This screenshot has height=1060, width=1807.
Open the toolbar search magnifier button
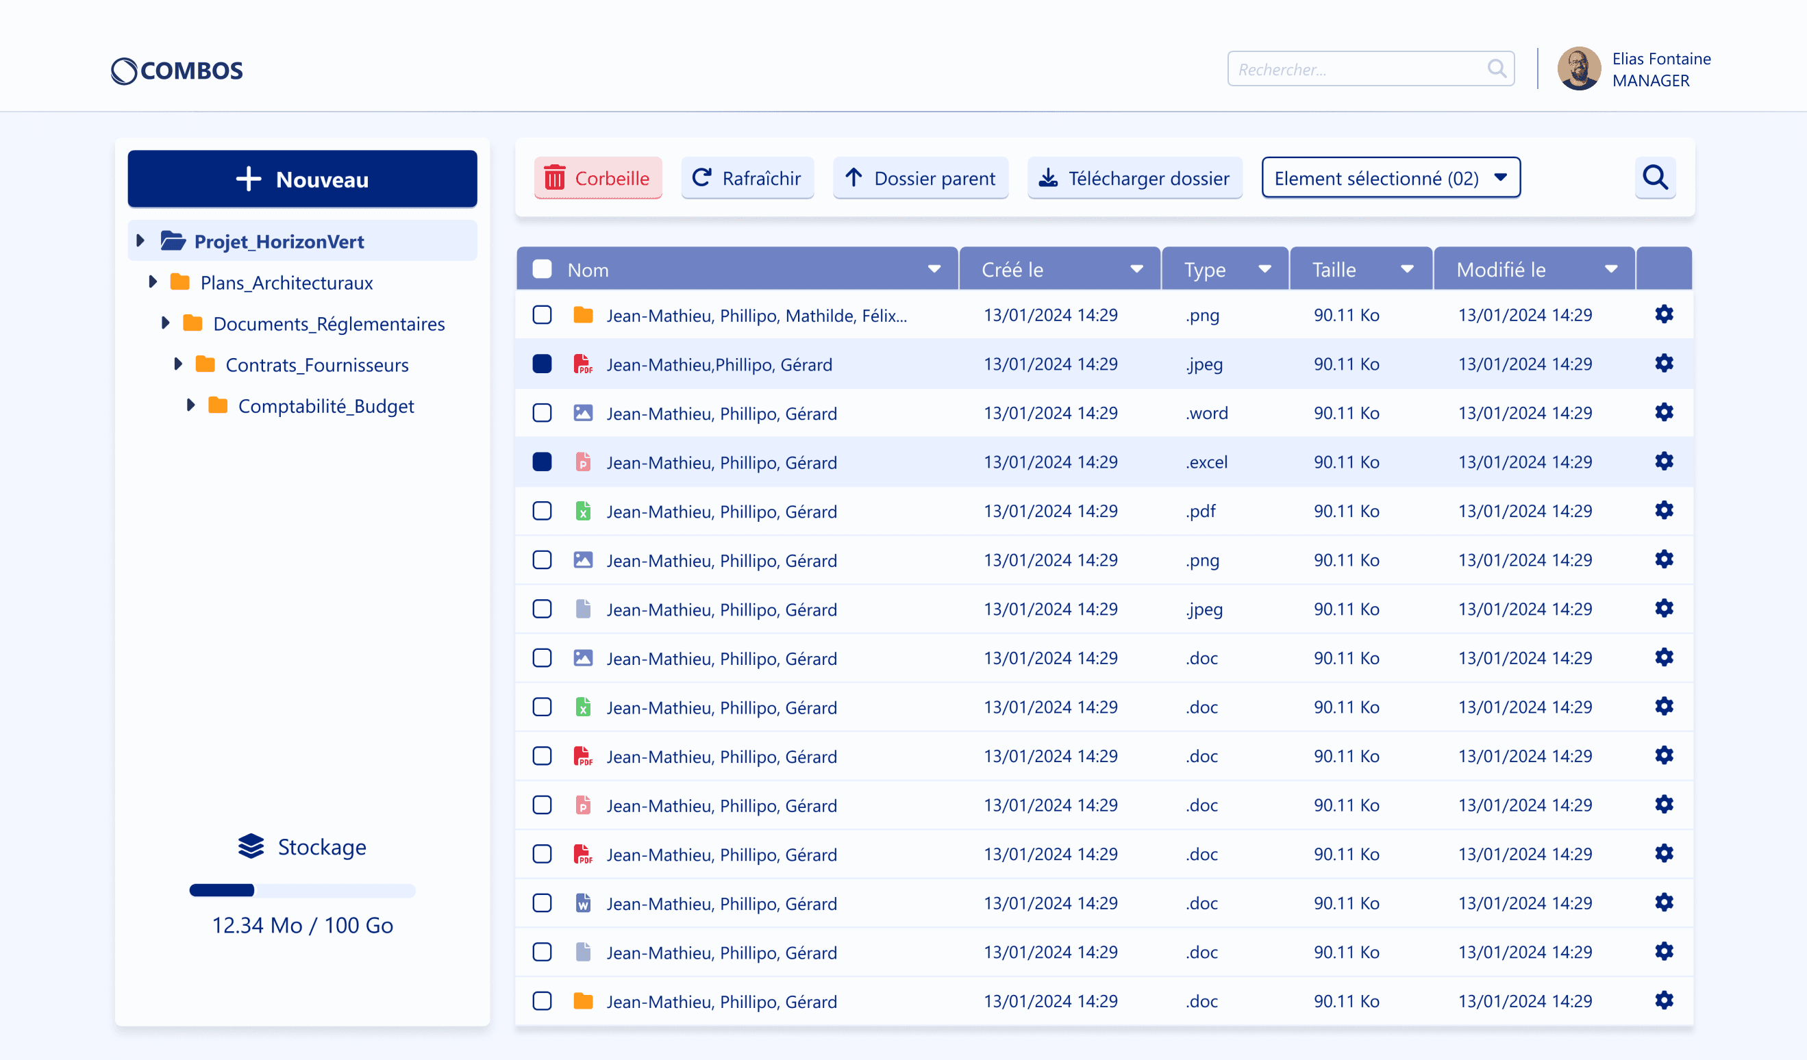[x=1655, y=177]
